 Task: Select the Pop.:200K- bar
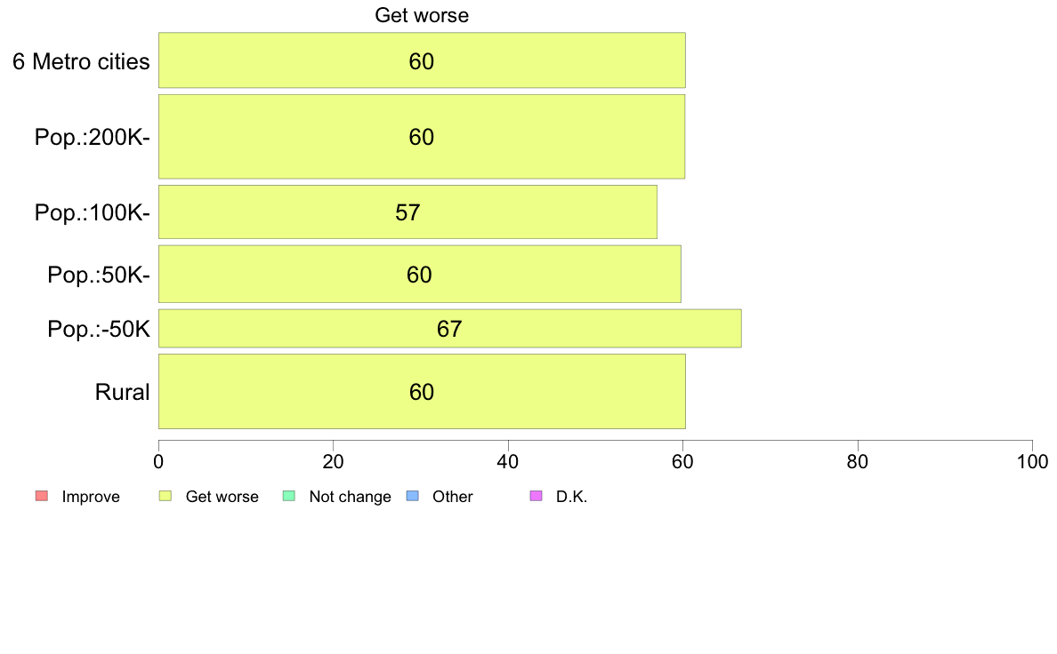click(422, 137)
